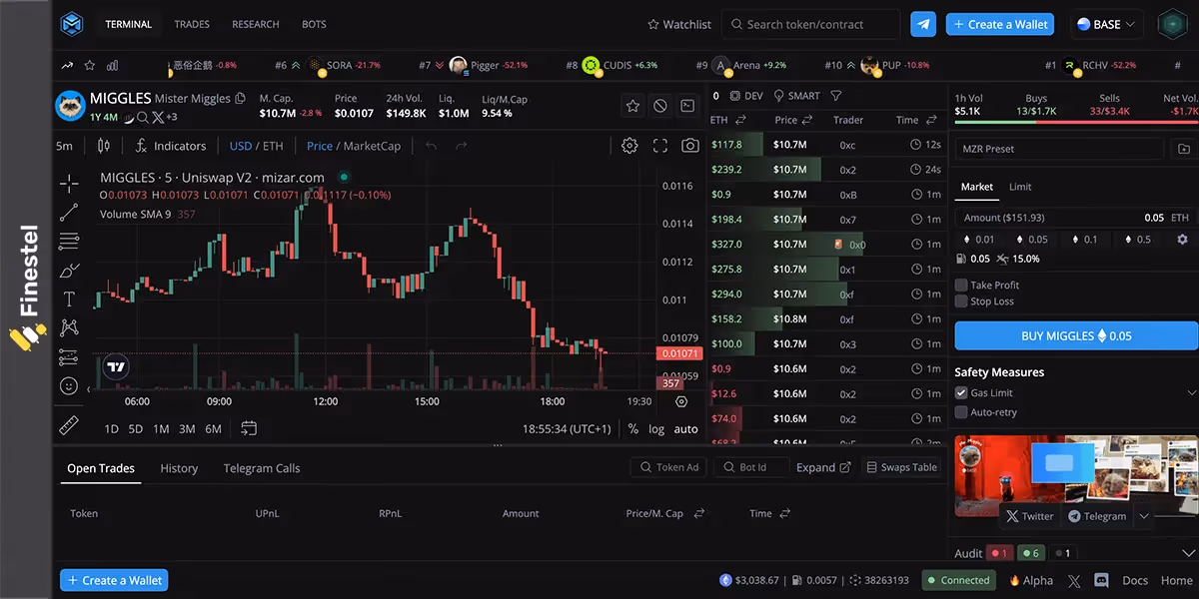Toggle percent scale on chart
This screenshot has height=599, width=1199.
coord(632,428)
